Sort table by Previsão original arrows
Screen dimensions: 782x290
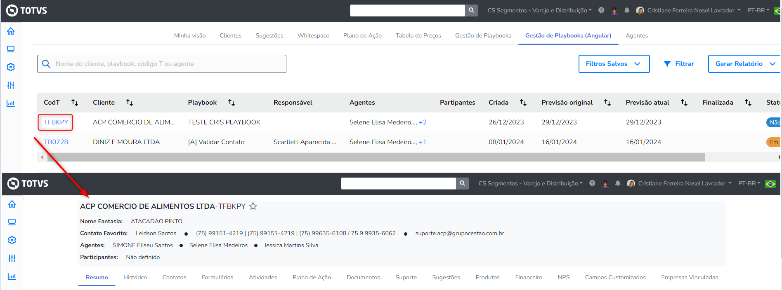click(607, 103)
